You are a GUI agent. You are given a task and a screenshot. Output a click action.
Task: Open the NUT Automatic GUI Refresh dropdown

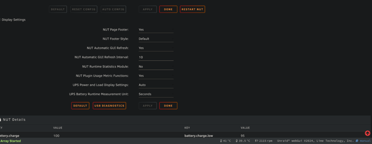[x=156, y=48]
